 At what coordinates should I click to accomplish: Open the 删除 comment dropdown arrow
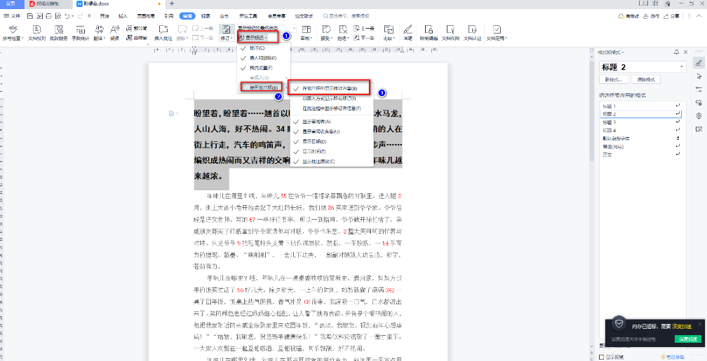[186, 38]
